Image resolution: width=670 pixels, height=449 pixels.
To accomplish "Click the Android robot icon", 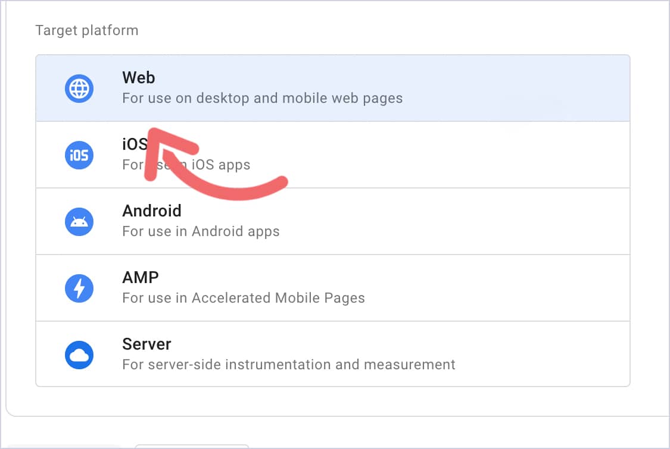I will click(x=79, y=221).
